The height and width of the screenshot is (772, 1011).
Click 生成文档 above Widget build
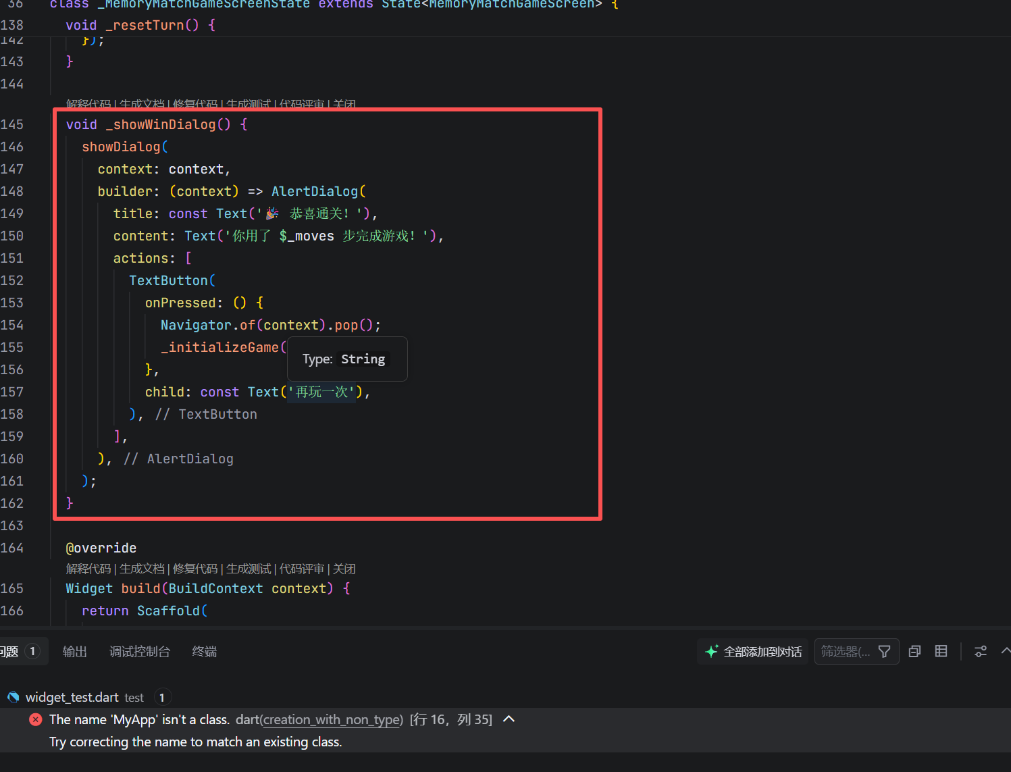coord(142,569)
